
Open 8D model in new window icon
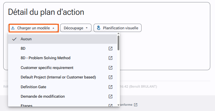pyautogui.click(x=110, y=49)
